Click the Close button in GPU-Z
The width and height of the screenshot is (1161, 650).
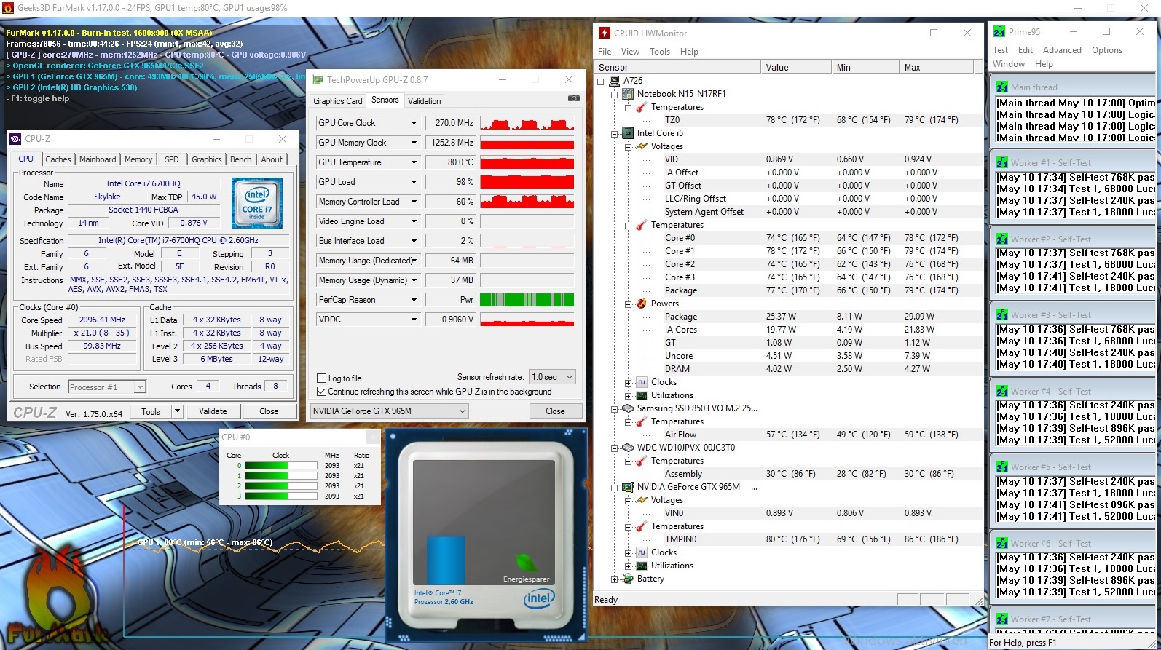click(555, 411)
